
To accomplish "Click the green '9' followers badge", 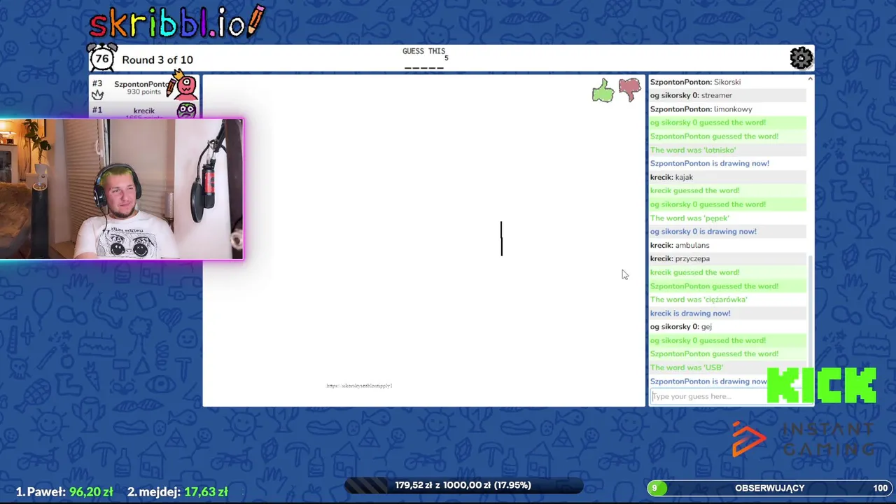I will point(655,488).
